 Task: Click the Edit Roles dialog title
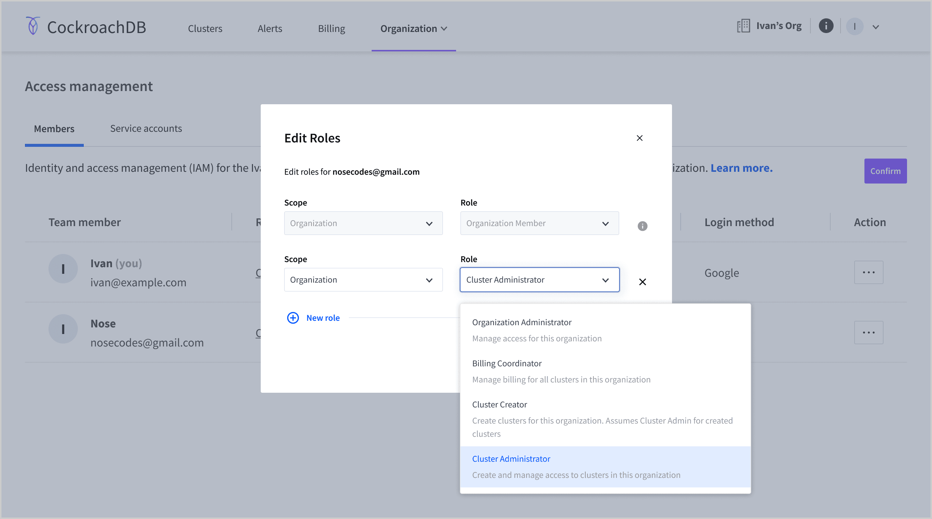click(x=313, y=138)
